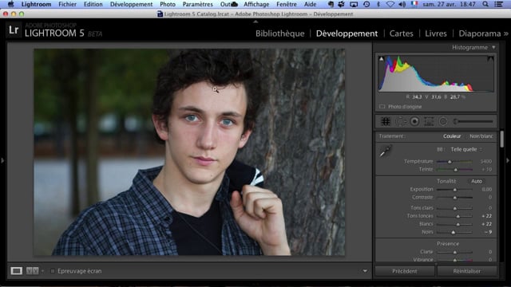Select the Red Eye Correction tool
The width and height of the screenshot is (511, 287).
click(x=414, y=121)
